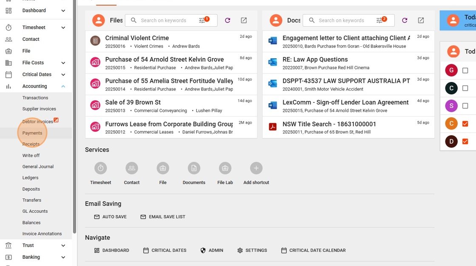Navigate to CRITICAL DATE CALENDAR
This screenshot has height=266, width=476.
pos(313,250)
